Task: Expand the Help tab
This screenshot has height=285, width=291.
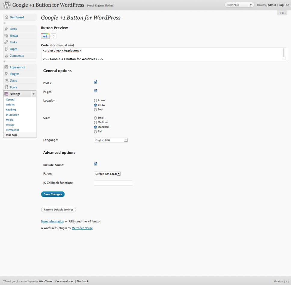Action: coord(282,13)
